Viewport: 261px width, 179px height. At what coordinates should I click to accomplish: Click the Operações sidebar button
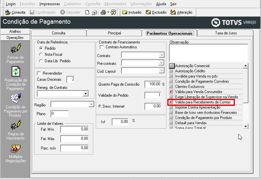(x=15, y=38)
